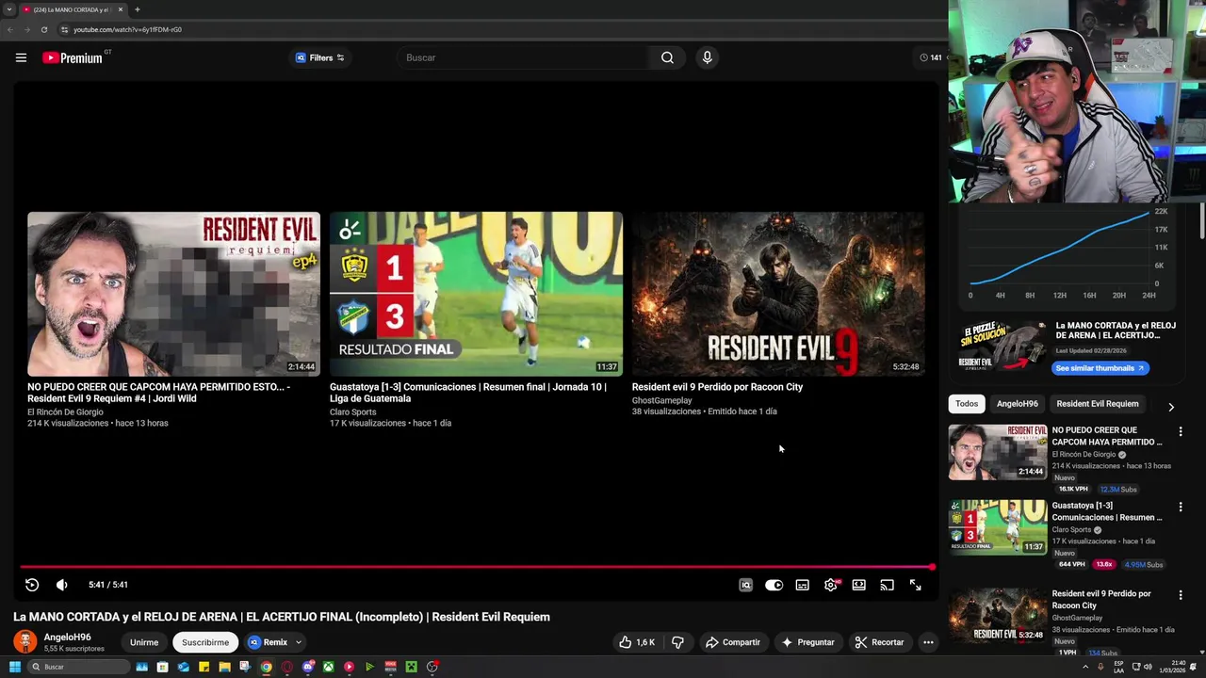Click the taskbar volume speaker icon
Viewport: 1206px width, 678px height.
click(x=1147, y=667)
